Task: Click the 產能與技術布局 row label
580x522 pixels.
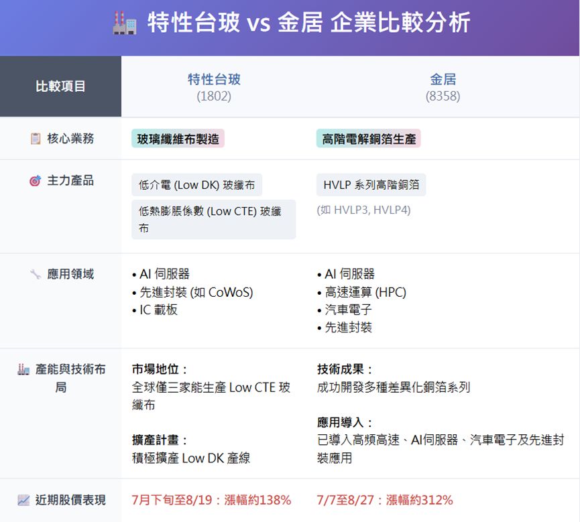Action: (70, 378)
